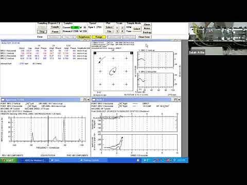The height and width of the screenshot is (185, 247).
Task: Select scale option 3
Action: point(117,31)
